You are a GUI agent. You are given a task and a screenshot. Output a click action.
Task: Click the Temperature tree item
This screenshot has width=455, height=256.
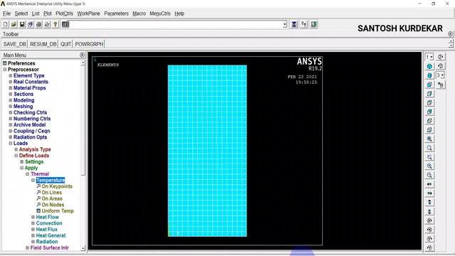[50, 180]
